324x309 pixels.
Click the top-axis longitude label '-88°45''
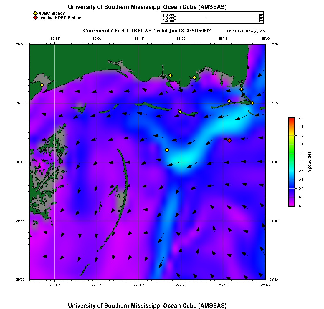tap(139, 39)
